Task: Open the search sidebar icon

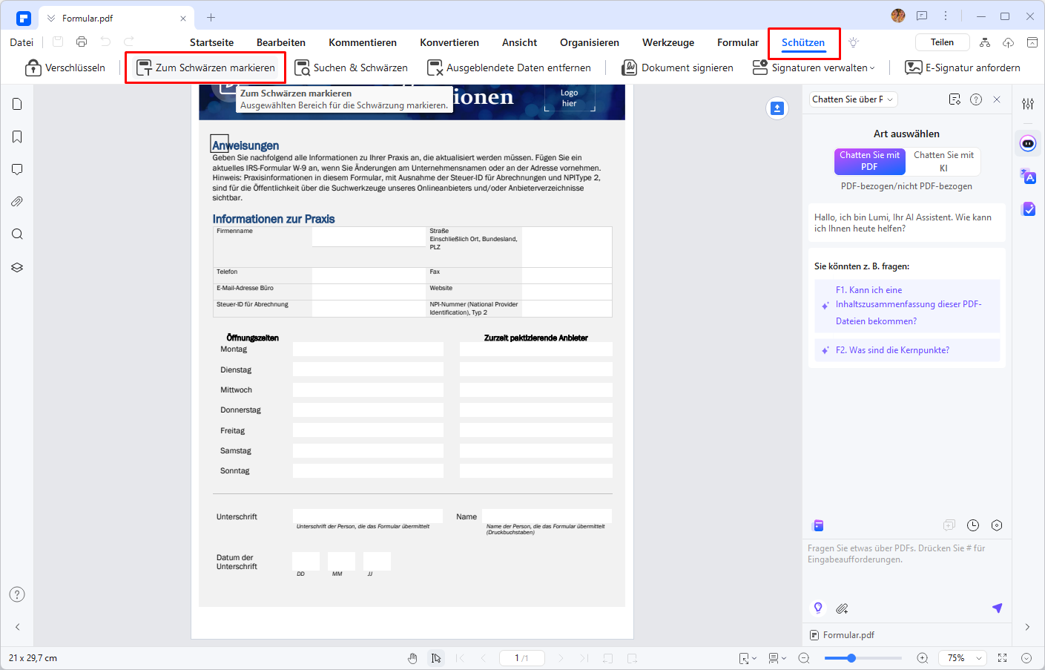Action: tap(17, 234)
